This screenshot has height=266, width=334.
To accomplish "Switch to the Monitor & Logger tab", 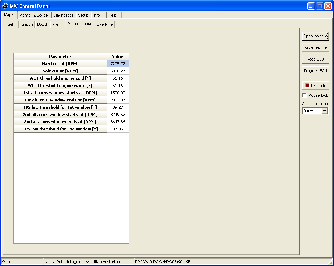I will tap(34, 15).
